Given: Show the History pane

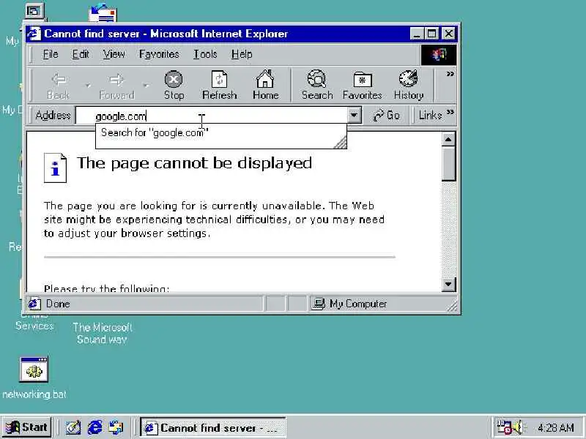Looking at the screenshot, I should 409,86.
